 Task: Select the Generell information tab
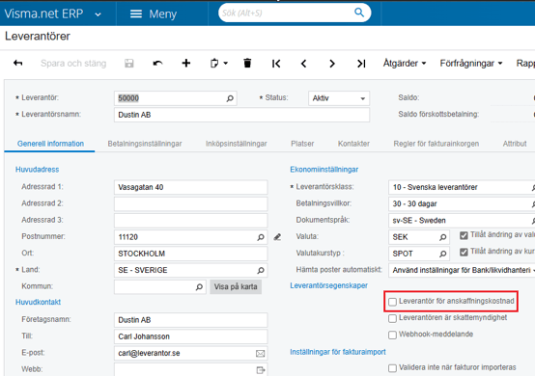50,144
